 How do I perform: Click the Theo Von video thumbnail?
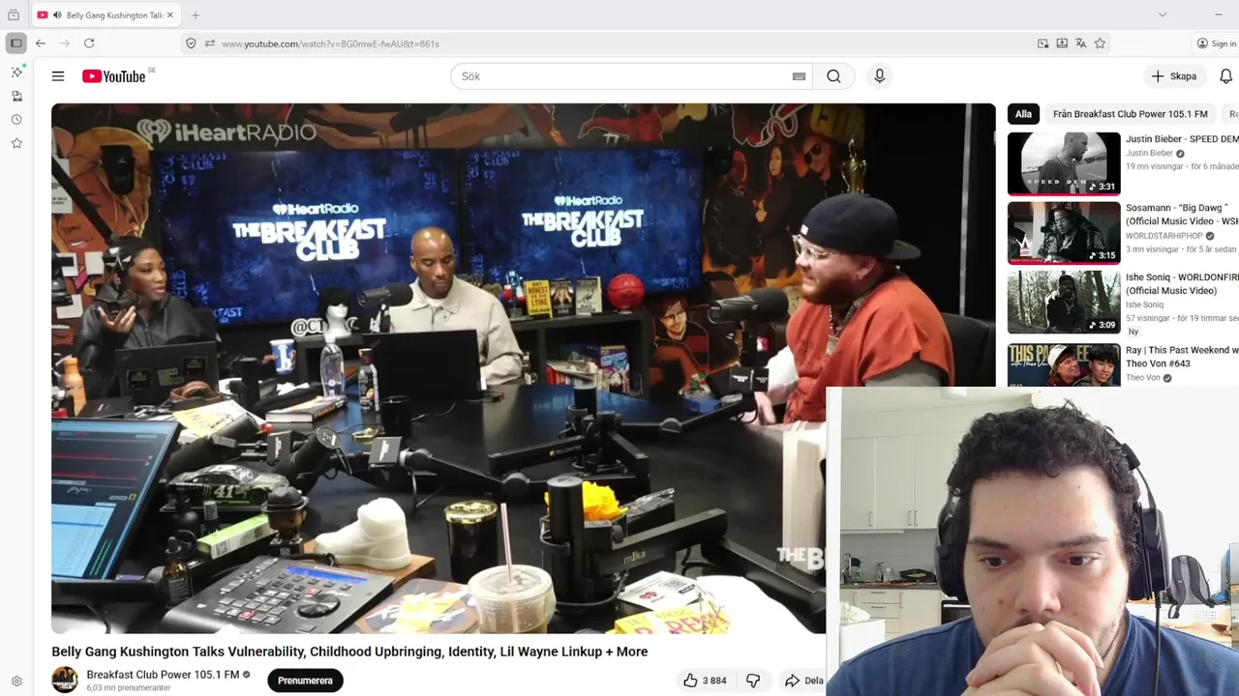(x=1064, y=364)
